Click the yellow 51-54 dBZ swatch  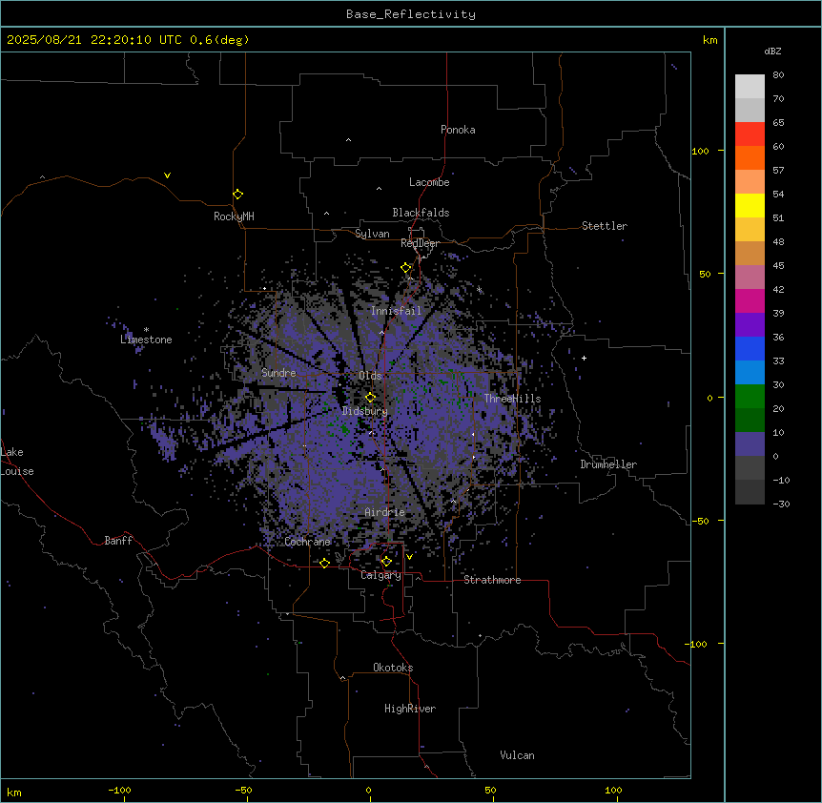tap(750, 205)
